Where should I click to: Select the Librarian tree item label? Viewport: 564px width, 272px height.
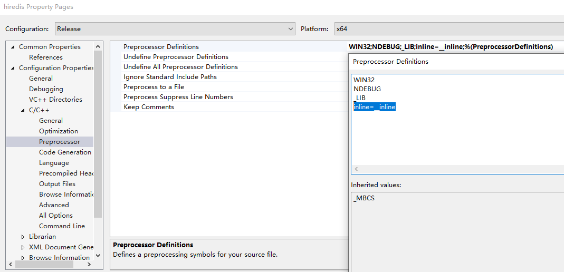click(42, 237)
